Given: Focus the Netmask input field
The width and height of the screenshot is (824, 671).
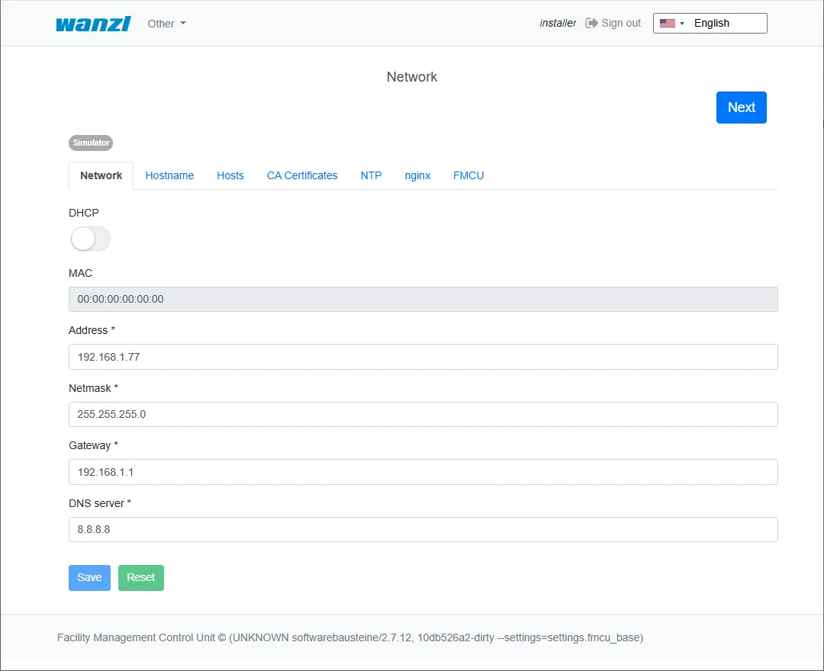Looking at the screenshot, I should coord(423,414).
